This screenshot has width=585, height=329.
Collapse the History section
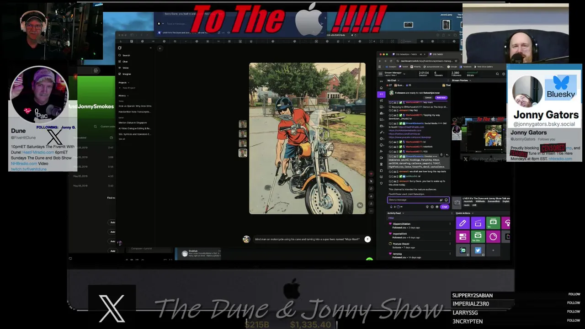click(128, 96)
